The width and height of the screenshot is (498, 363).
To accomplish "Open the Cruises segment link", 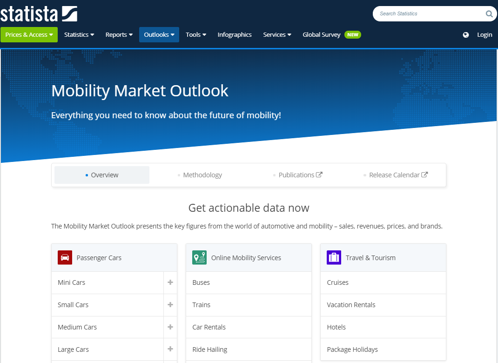I will coord(383,282).
